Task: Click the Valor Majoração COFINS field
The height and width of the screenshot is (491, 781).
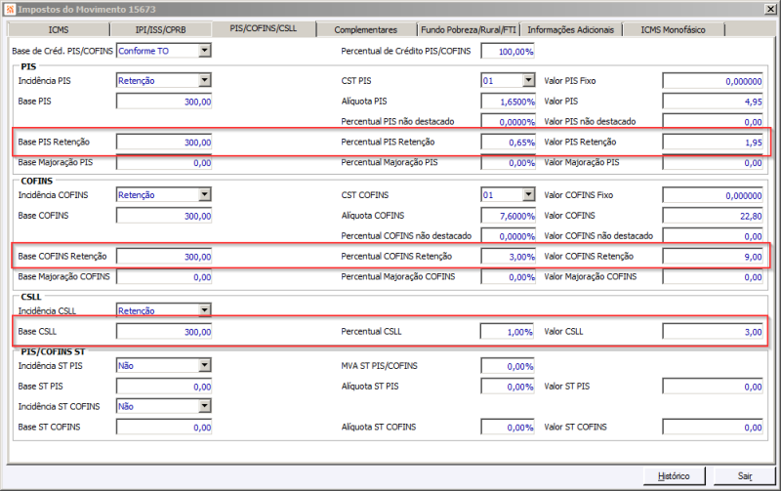Action: (x=713, y=277)
